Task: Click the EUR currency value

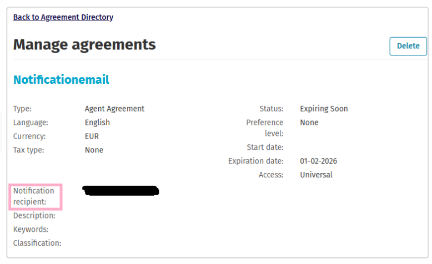Action: [93, 136]
